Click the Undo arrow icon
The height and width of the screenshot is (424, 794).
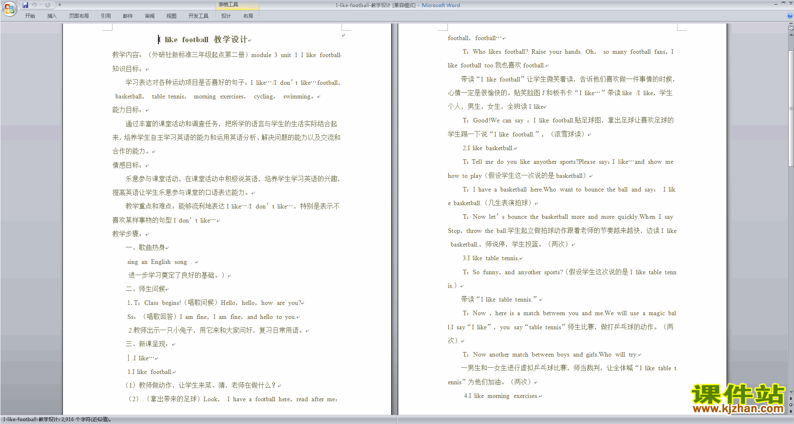coord(34,5)
